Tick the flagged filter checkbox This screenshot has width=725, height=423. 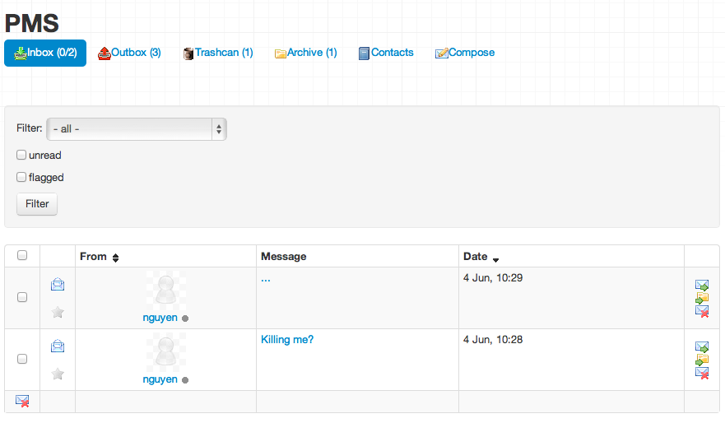click(x=21, y=177)
